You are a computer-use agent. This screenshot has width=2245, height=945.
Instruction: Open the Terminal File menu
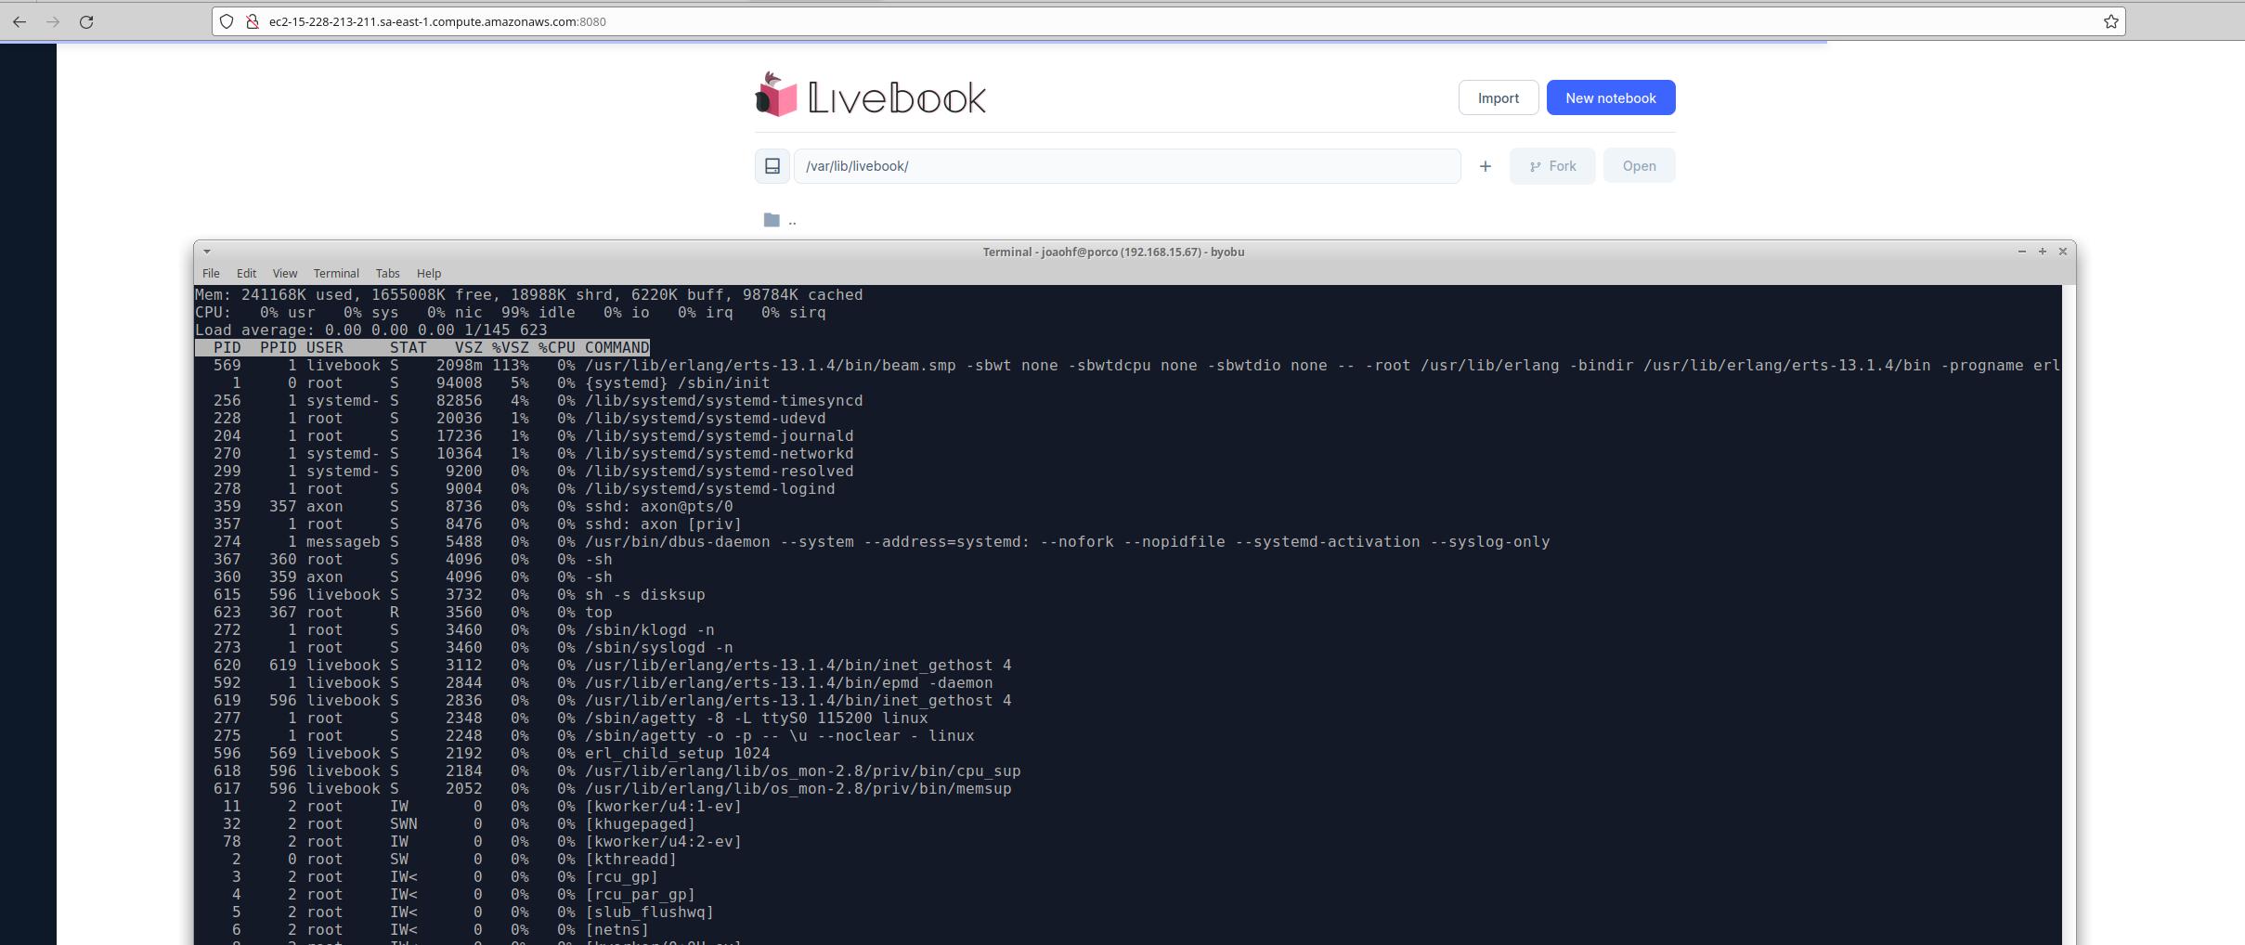point(211,273)
